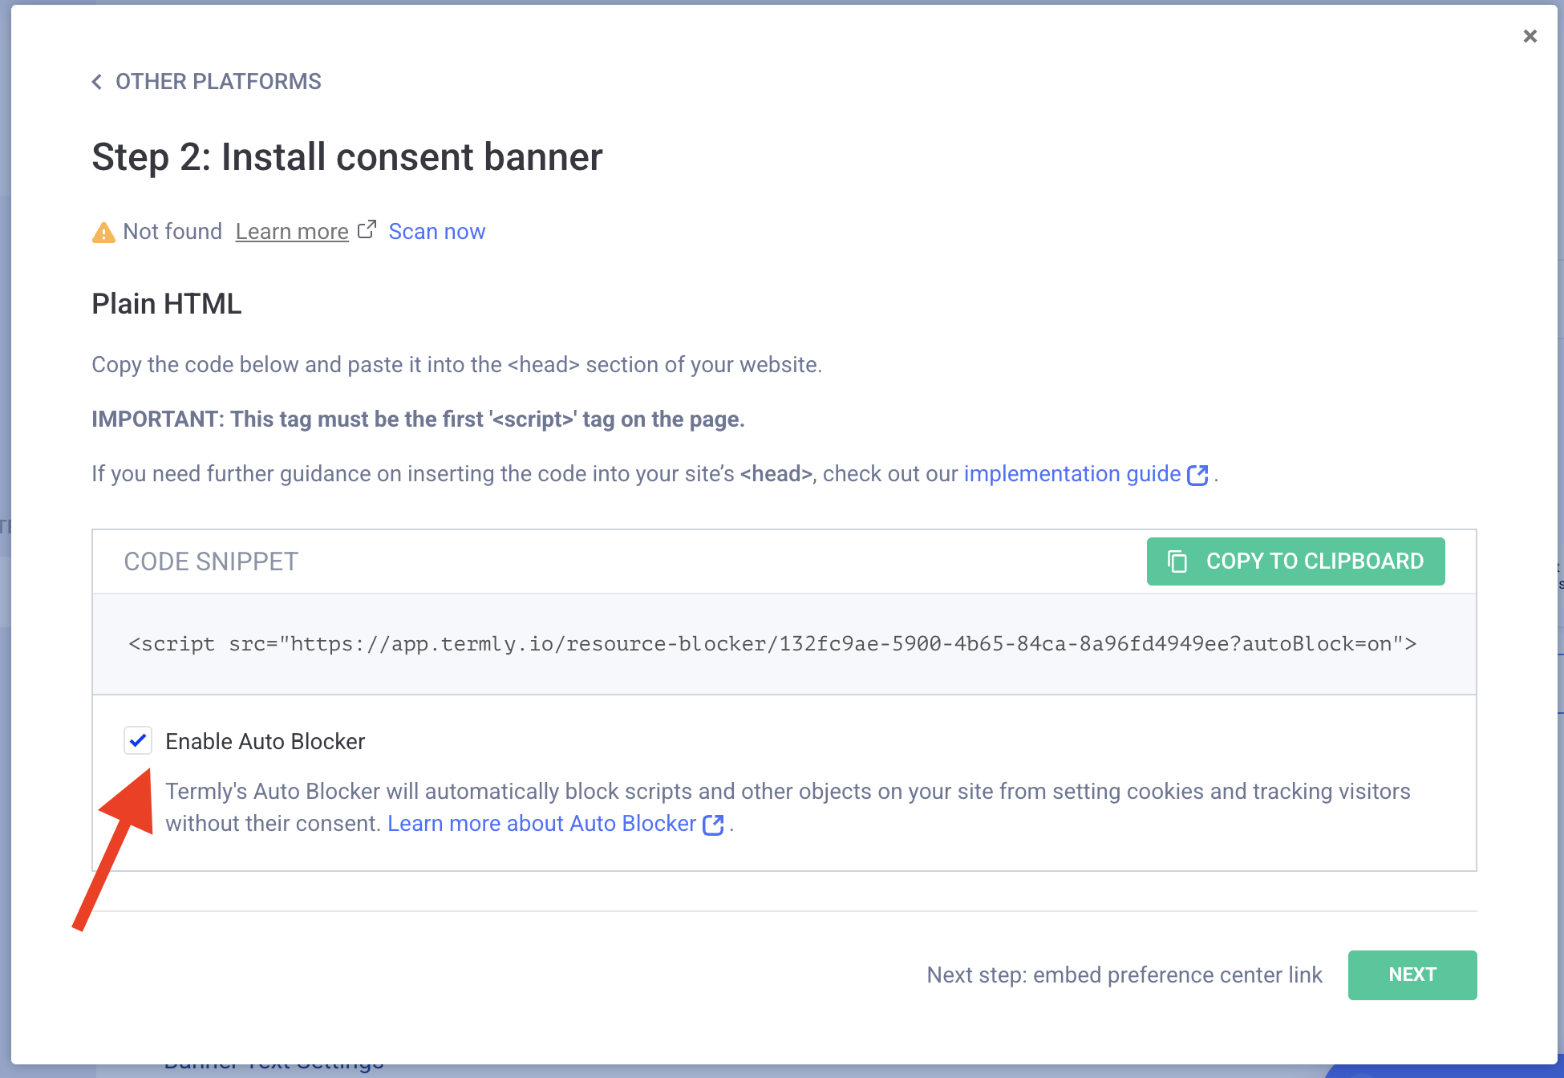
Task: Click external-link icon after Auto Blocker link
Action: click(x=713, y=825)
